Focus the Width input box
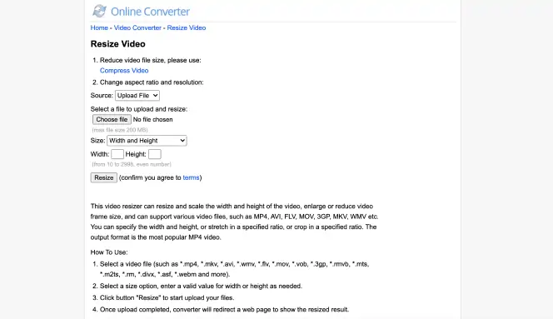The height and width of the screenshot is (319, 553). point(117,154)
